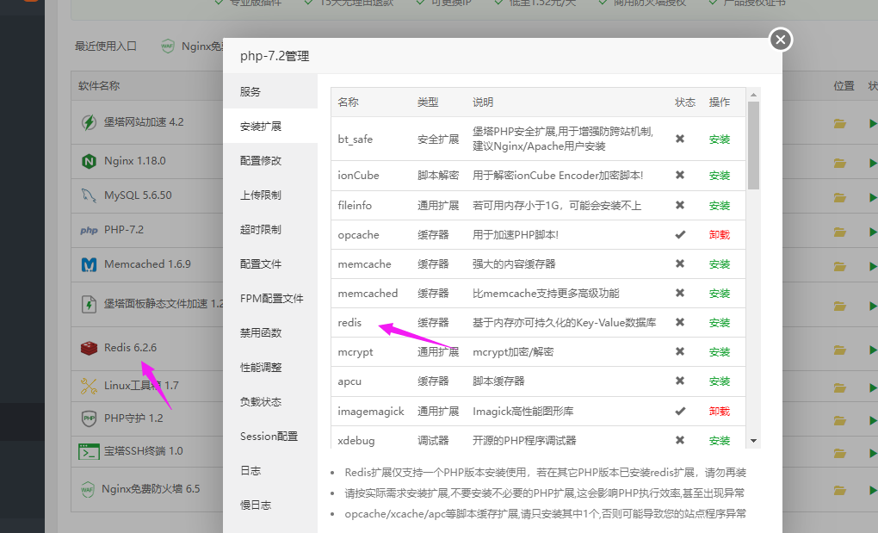The image size is (878, 533).
Task: Open the 性能调整 tab
Action: pyautogui.click(x=270, y=368)
